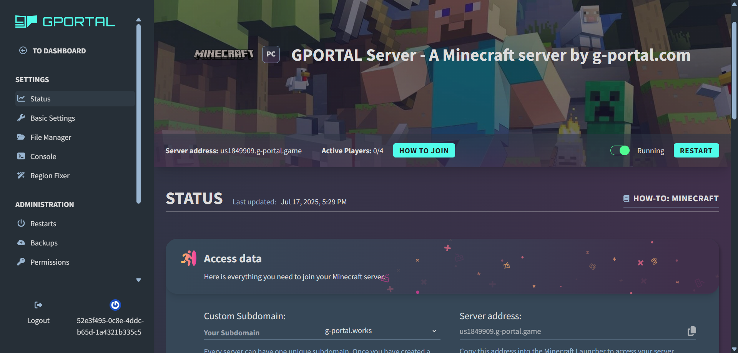
Task: Click the PC platform badge
Action: click(x=271, y=54)
